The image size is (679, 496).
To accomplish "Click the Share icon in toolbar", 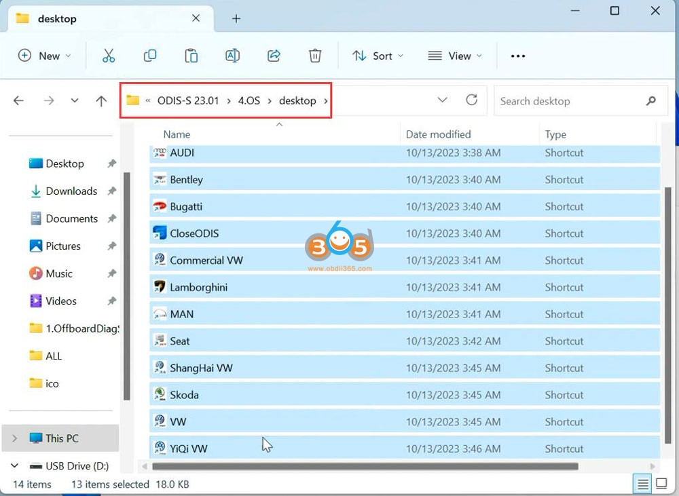I will (274, 56).
